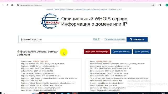Screen dimensions: 168x94
Task: Click the Registrar Abuse Contact Email line
Action: point(48,83)
